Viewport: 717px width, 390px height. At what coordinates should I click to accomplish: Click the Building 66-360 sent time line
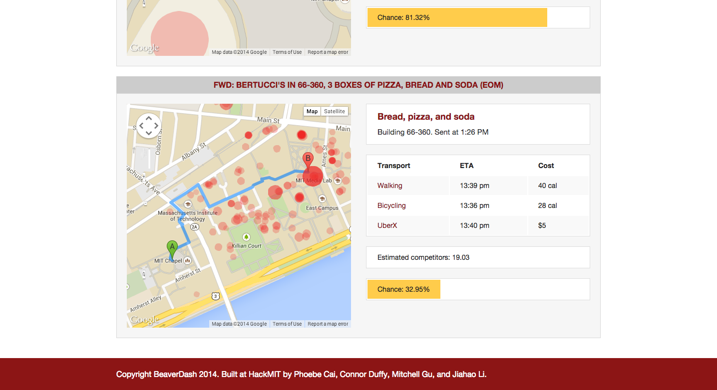(x=433, y=132)
